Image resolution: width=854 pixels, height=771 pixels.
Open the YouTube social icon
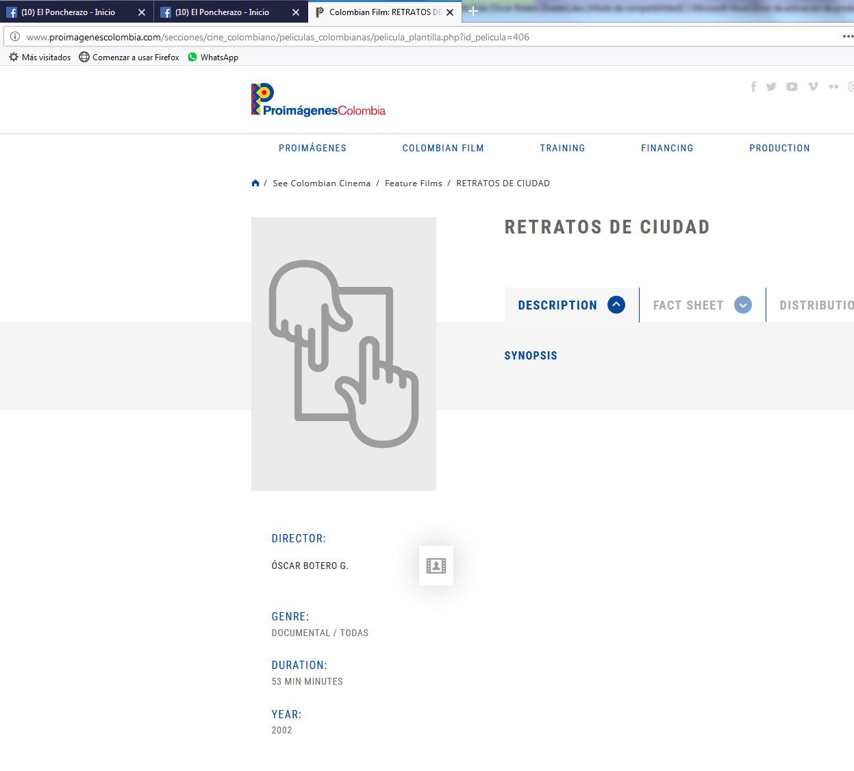click(x=792, y=86)
